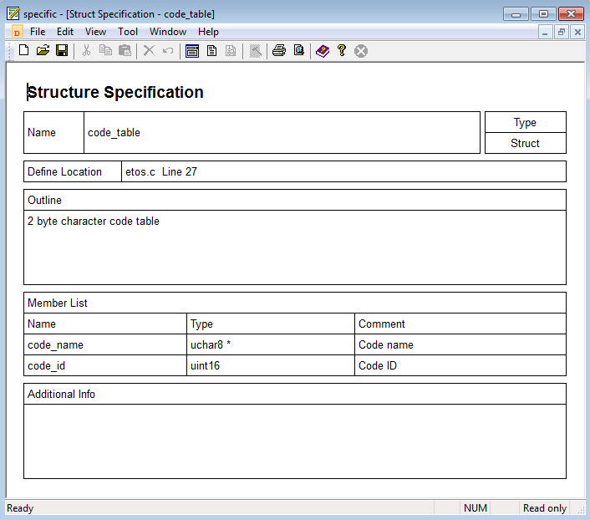590x520 pixels.
Task: Open a file using the folder icon
Action: pyautogui.click(x=43, y=50)
